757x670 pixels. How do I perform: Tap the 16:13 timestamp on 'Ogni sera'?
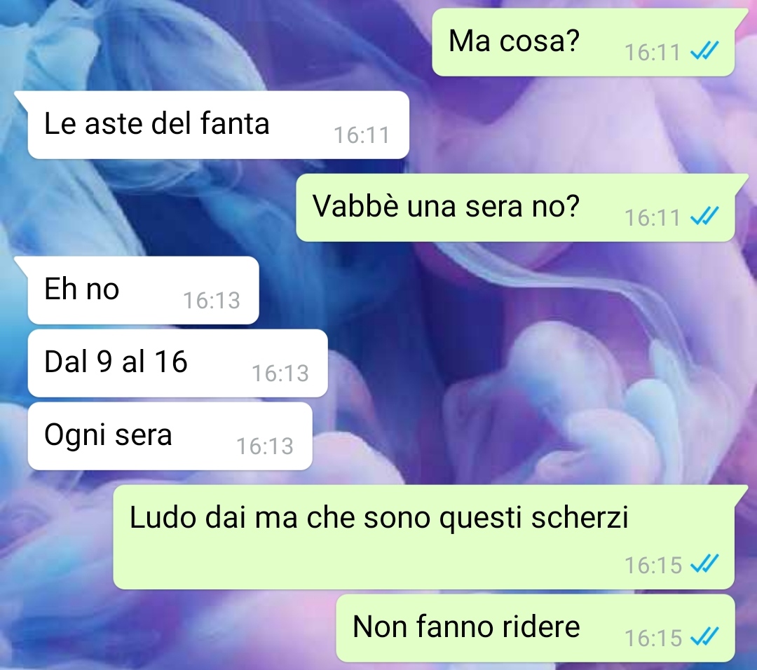click(265, 446)
